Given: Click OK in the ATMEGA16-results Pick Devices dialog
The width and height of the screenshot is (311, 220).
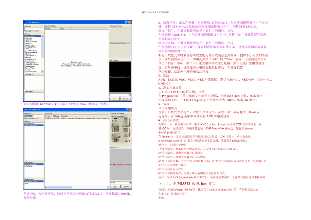Looking at the screenshot, I should (115, 187).
